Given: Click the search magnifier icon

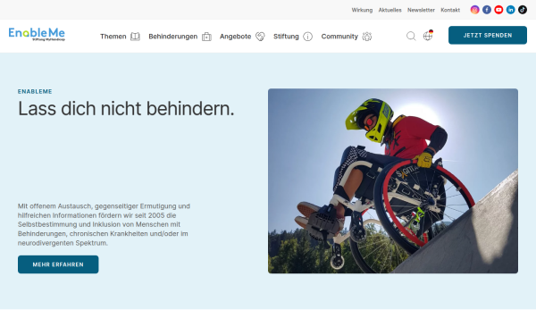Looking at the screenshot, I should point(411,36).
